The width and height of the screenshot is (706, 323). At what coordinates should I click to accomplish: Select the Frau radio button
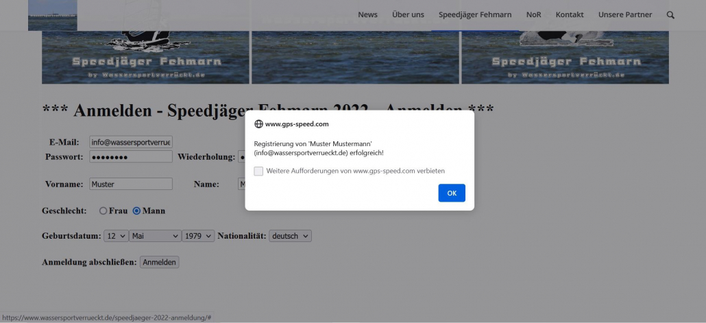point(104,211)
